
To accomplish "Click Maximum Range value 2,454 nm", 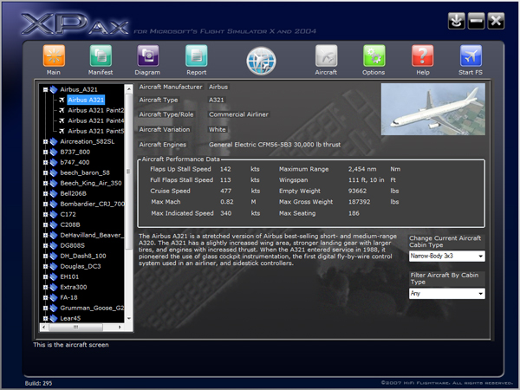I will 362,169.
